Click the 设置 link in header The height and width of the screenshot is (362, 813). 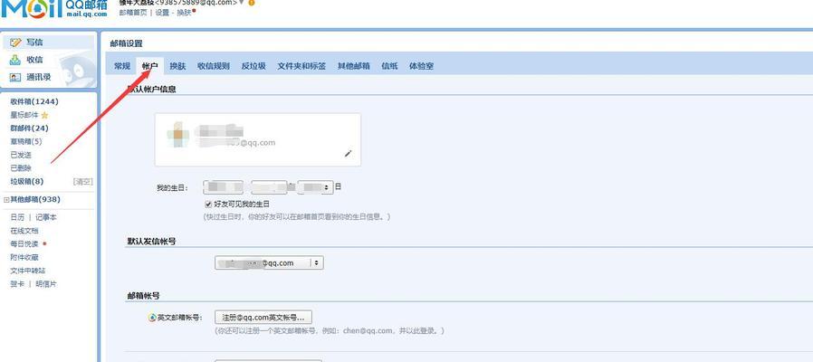(x=162, y=13)
